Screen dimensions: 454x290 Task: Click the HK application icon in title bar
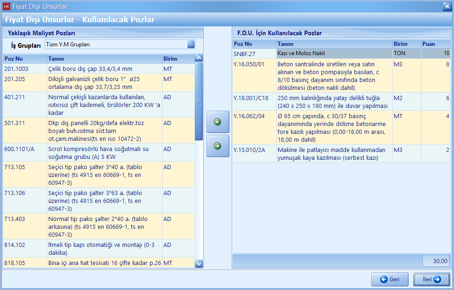click(6, 6)
